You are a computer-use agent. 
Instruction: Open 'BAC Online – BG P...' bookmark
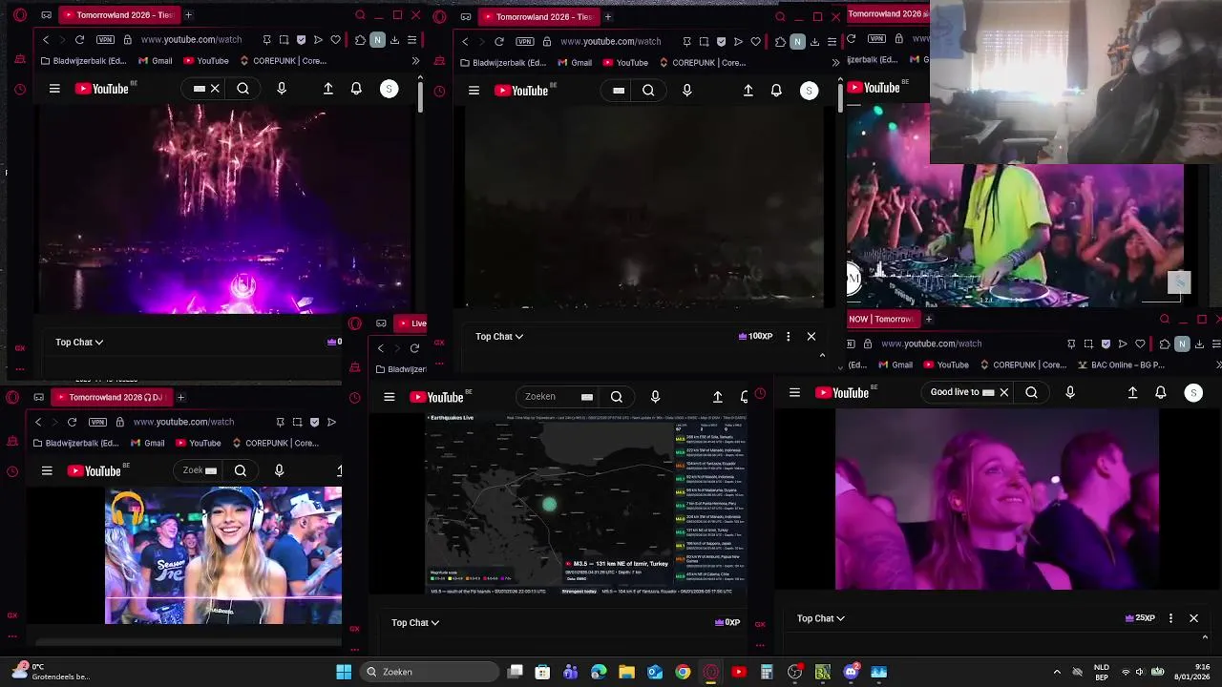coord(1122,364)
